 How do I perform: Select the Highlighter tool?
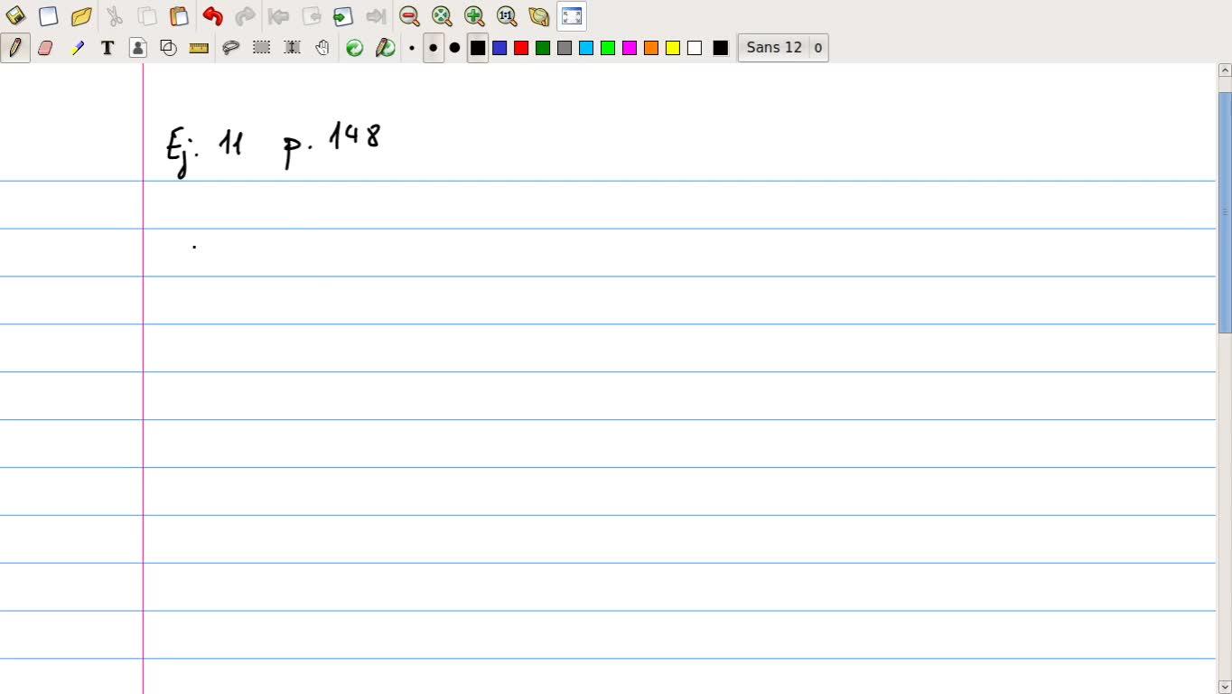(x=77, y=48)
